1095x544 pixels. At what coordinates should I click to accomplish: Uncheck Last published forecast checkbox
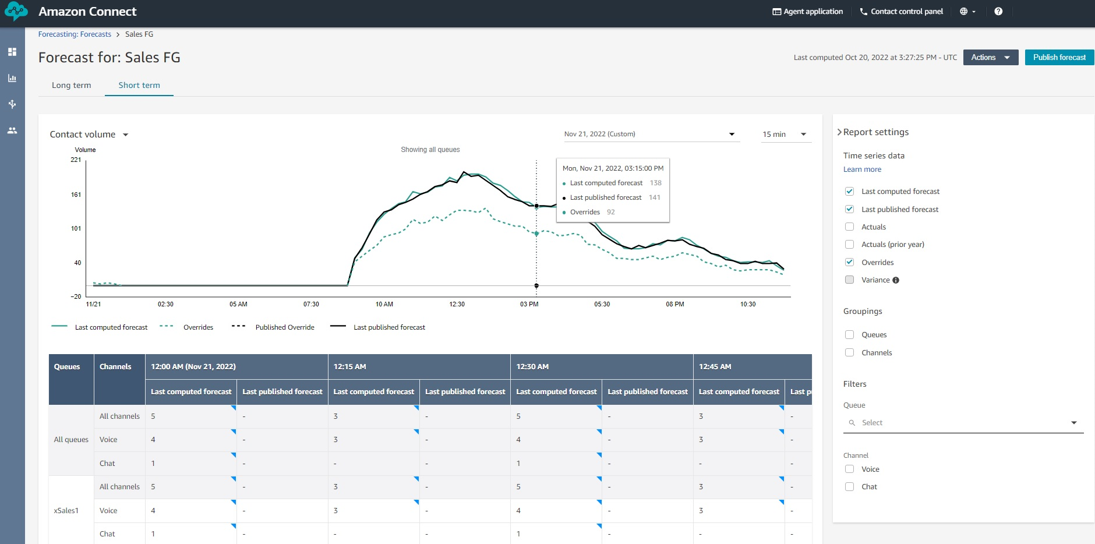[849, 209]
